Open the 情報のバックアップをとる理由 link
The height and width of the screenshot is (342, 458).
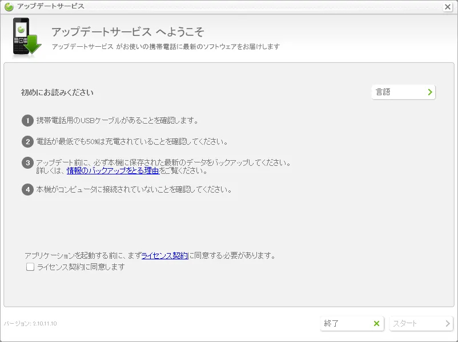point(113,170)
